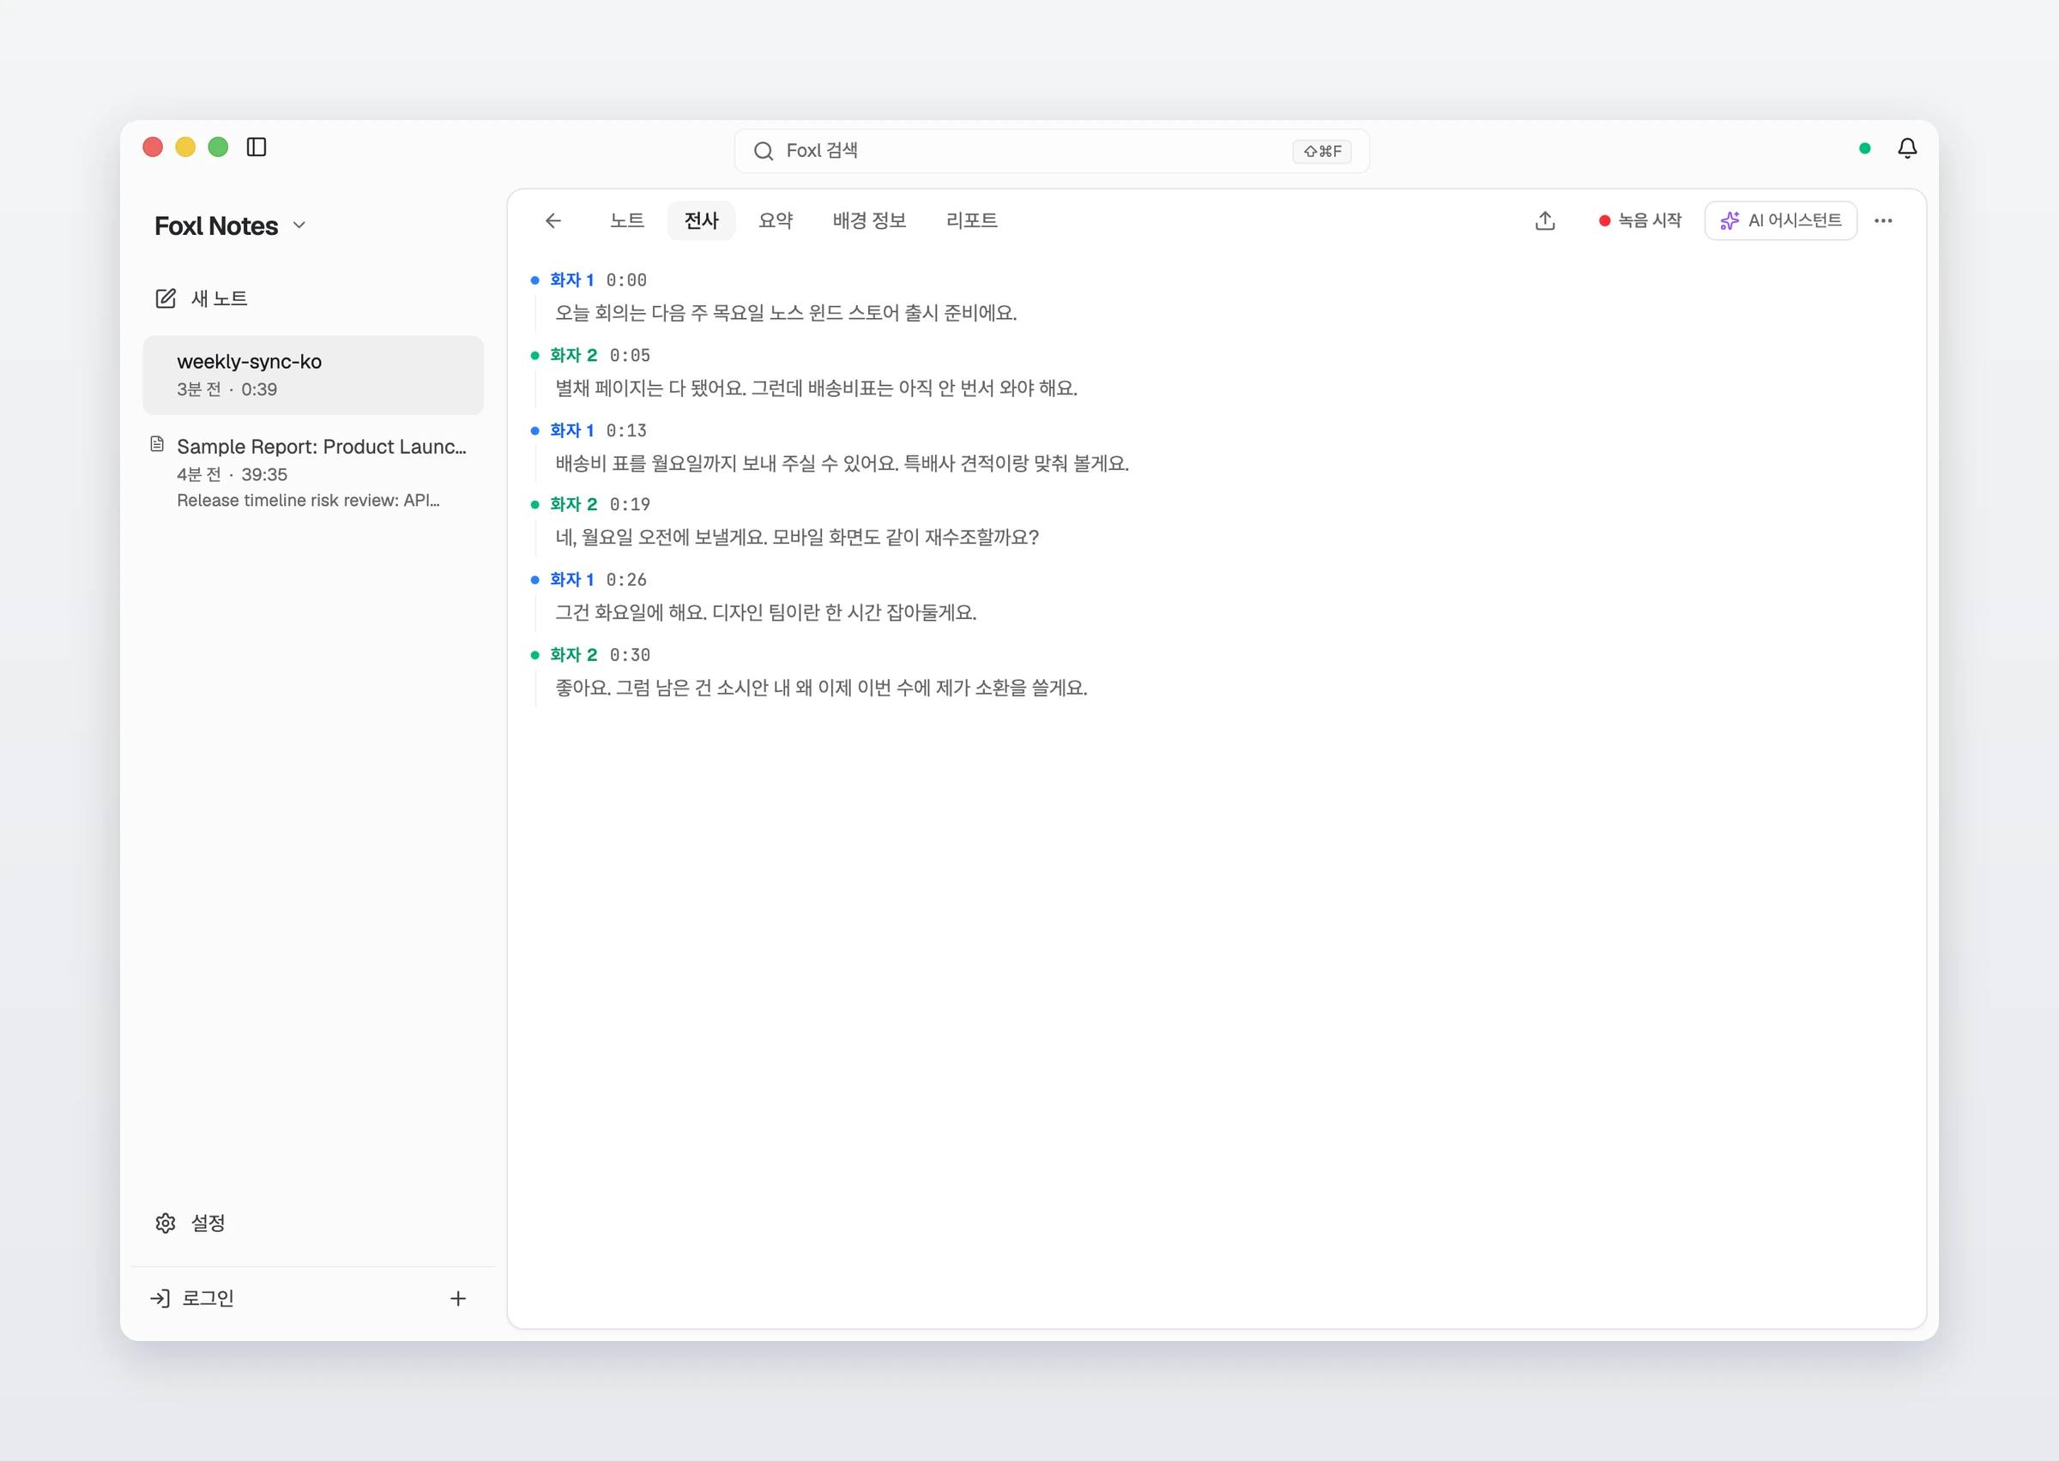The width and height of the screenshot is (2059, 1461).
Task: Click the plus icon beside 로그인
Action: (458, 1298)
